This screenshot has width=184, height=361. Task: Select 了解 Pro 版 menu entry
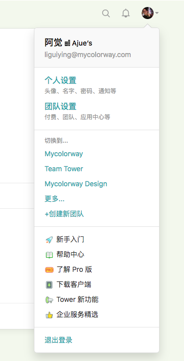74,269
